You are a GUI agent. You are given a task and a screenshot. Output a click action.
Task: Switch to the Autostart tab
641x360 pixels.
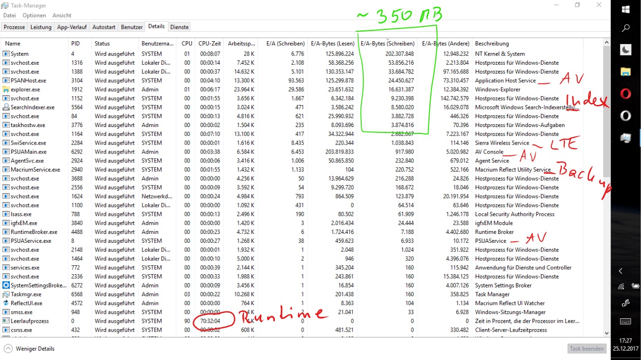(x=104, y=27)
